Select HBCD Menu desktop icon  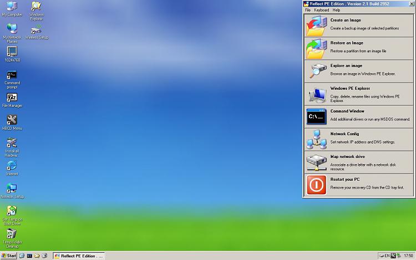click(x=12, y=123)
